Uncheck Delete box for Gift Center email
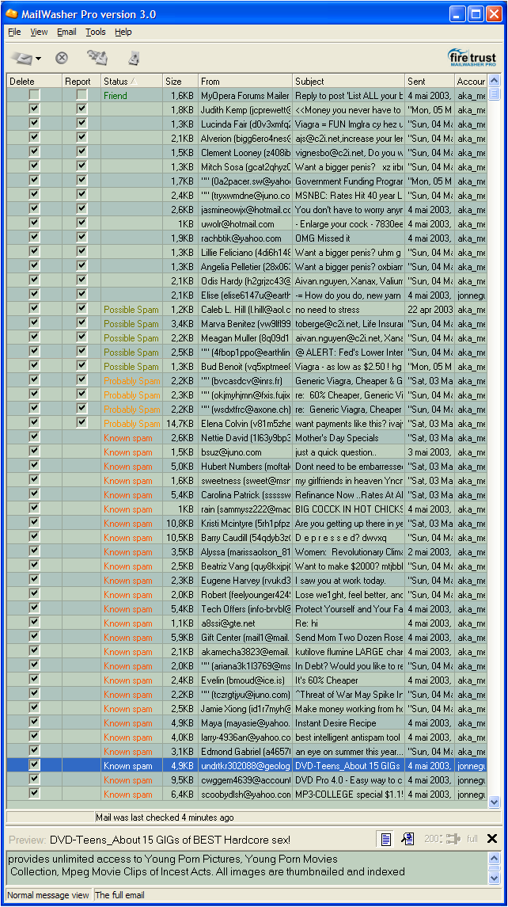This screenshot has height=907, width=508. click(x=35, y=636)
